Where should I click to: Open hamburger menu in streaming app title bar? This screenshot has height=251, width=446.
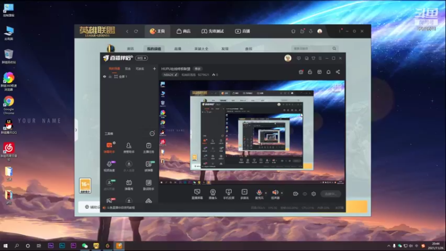[320, 58]
